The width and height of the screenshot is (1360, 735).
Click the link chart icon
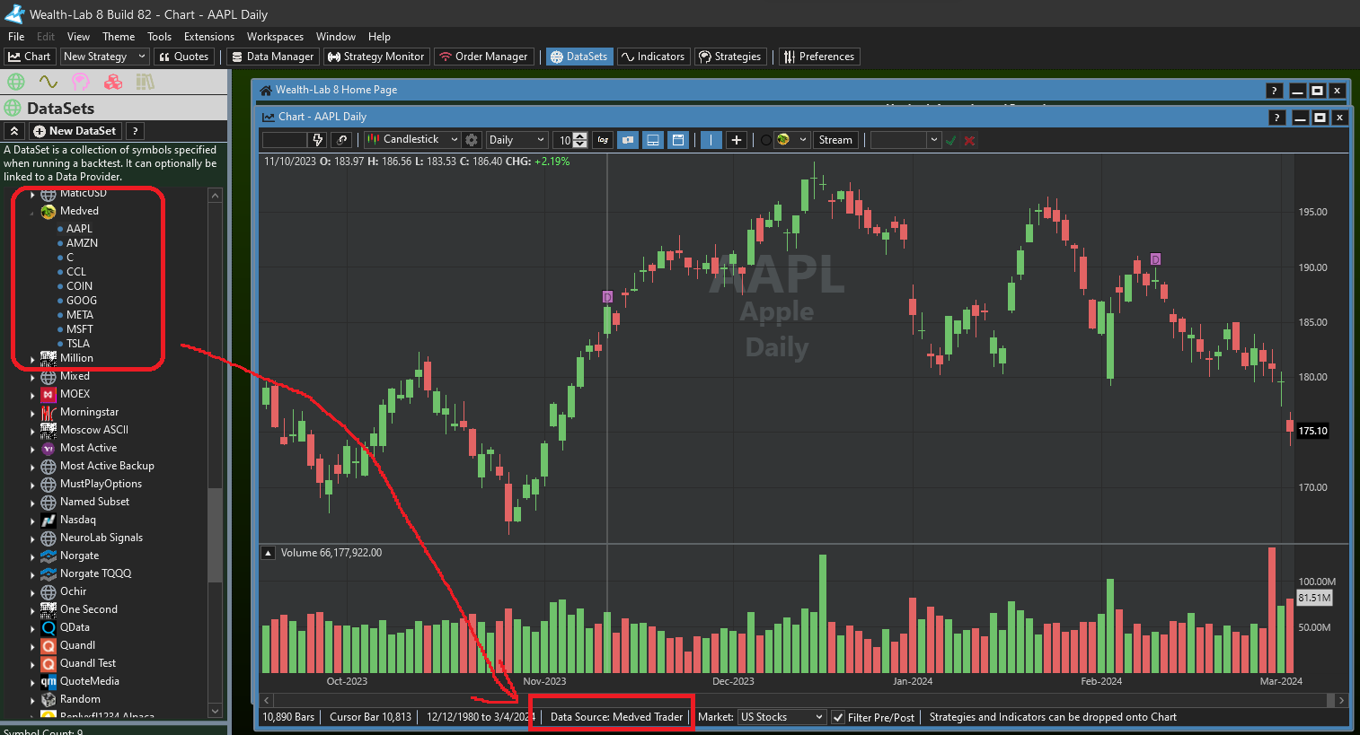[341, 140]
